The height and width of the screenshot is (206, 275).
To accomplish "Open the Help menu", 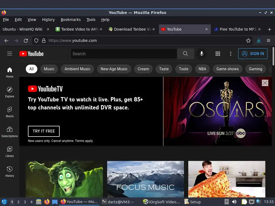I will click(x=105, y=20).
